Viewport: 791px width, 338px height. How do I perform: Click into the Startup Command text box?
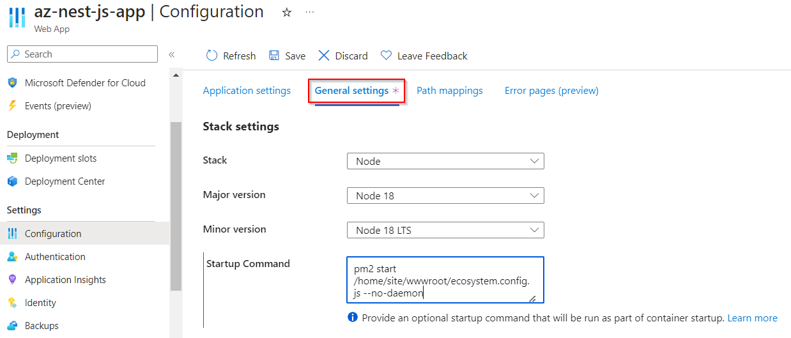(x=445, y=280)
